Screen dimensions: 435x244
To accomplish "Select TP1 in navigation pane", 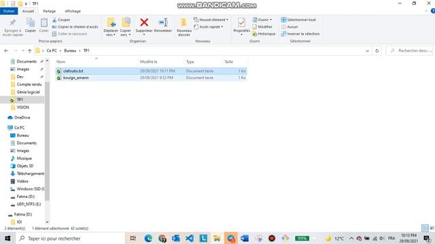I will [22, 100].
